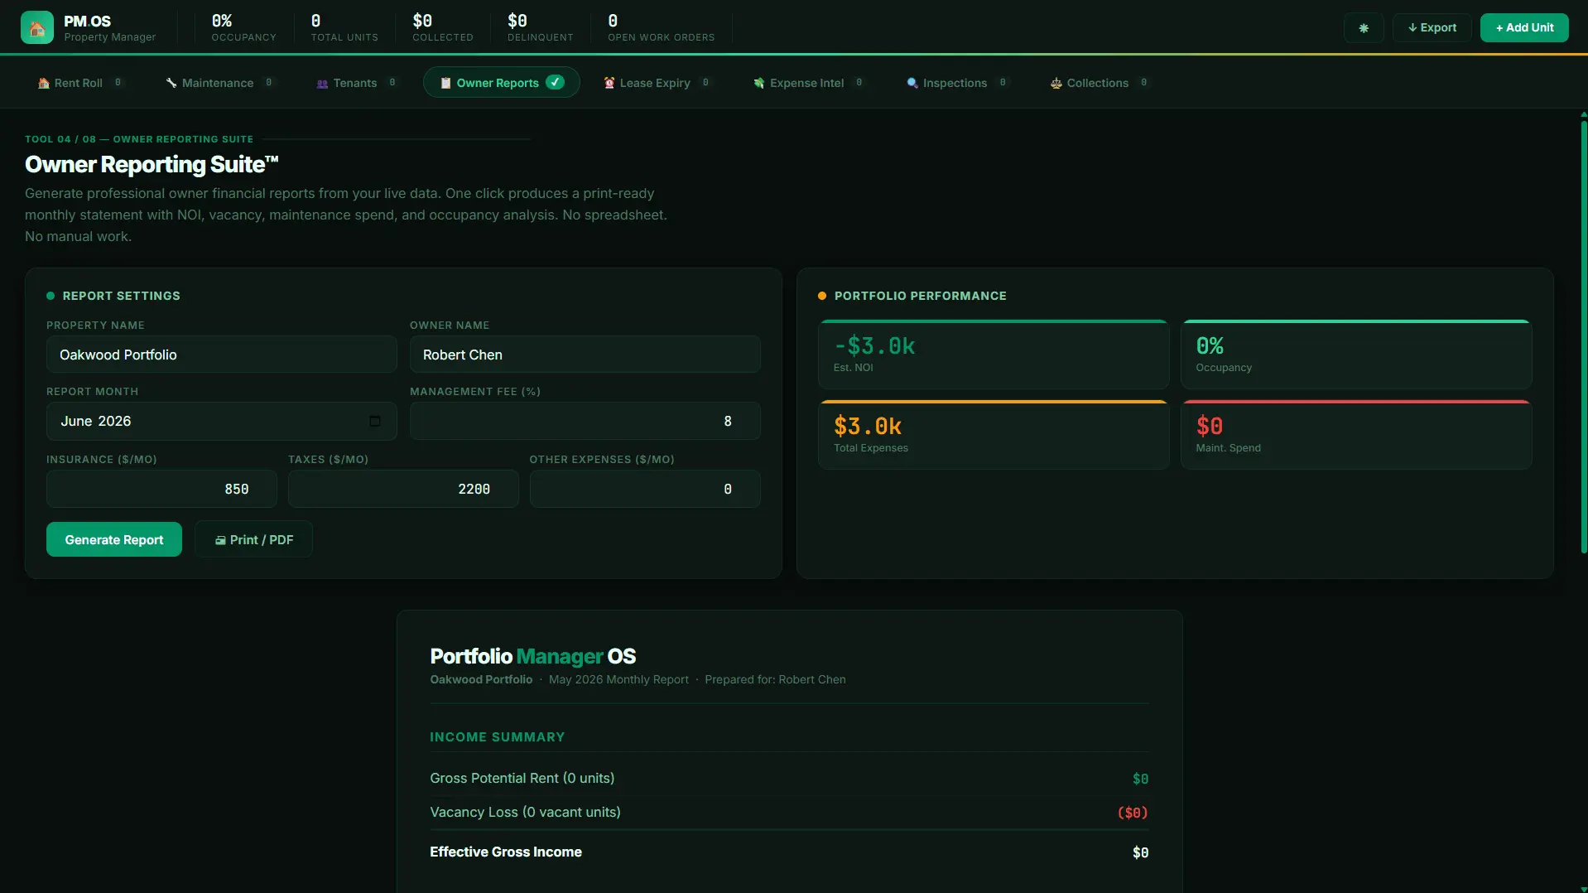Focus the Property Name field
Viewport: 1588px width, 893px height.
click(x=222, y=355)
